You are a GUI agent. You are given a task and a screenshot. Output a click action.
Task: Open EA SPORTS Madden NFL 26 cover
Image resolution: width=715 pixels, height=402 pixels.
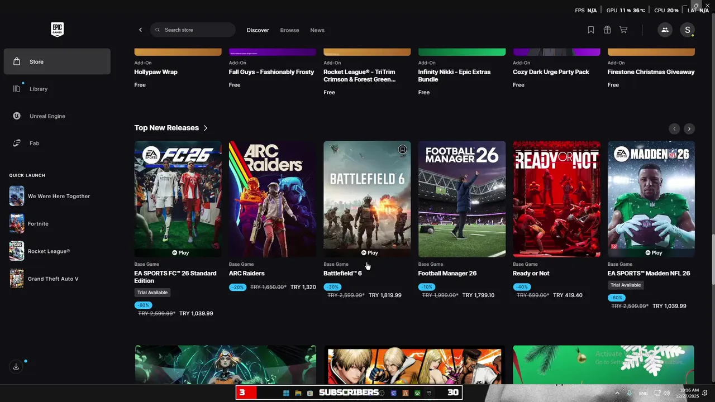pos(651,199)
